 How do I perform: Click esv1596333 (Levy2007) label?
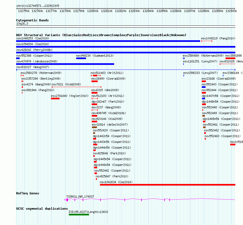coord(200,73)
